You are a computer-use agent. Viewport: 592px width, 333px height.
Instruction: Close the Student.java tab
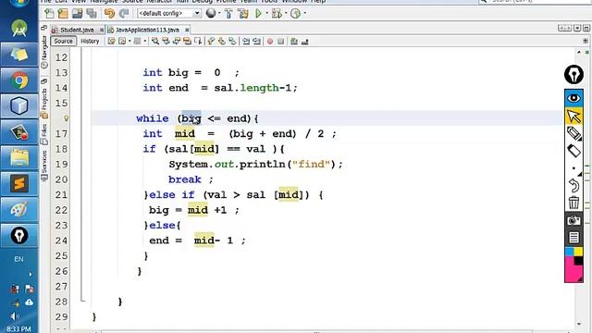[x=101, y=30]
